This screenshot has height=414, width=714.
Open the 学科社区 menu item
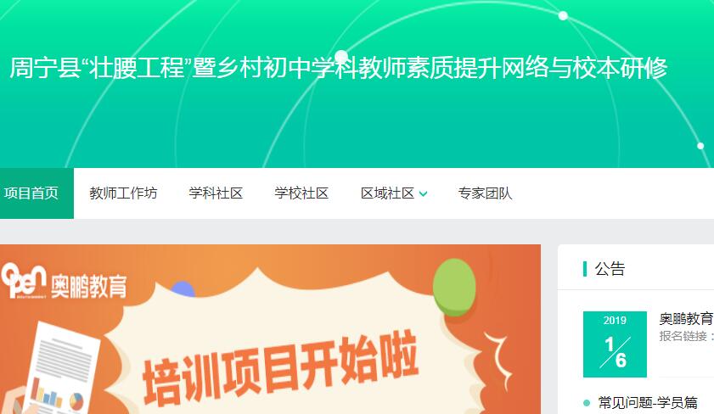216,193
